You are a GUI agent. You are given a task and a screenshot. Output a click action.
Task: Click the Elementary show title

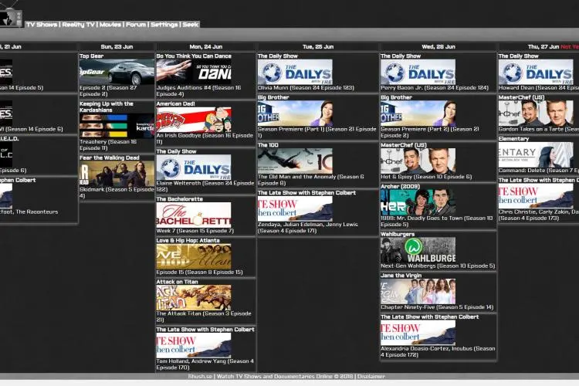click(x=513, y=139)
